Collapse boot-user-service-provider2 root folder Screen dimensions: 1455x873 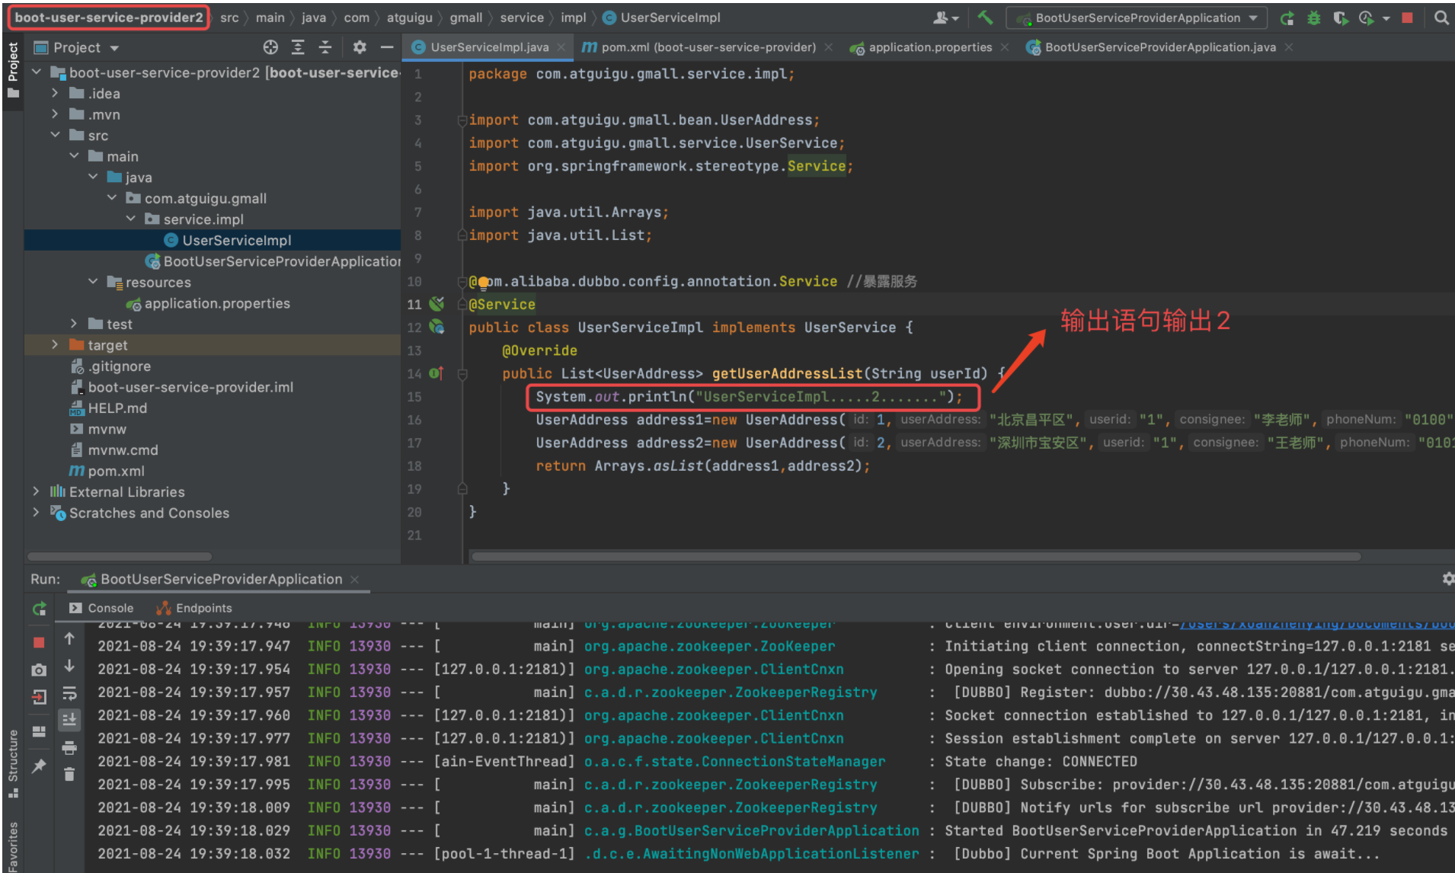(36, 72)
